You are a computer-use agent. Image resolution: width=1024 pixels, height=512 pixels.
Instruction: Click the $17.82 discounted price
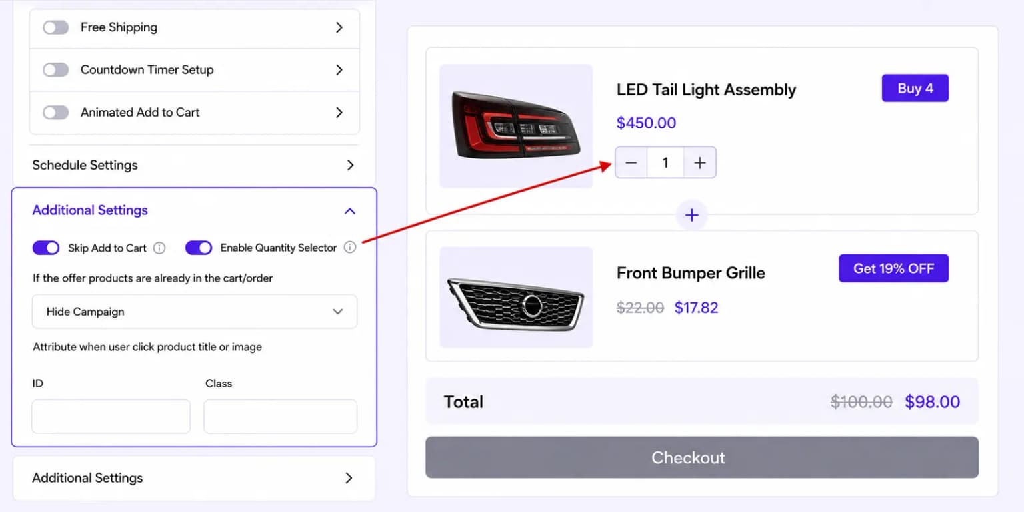[x=696, y=308]
